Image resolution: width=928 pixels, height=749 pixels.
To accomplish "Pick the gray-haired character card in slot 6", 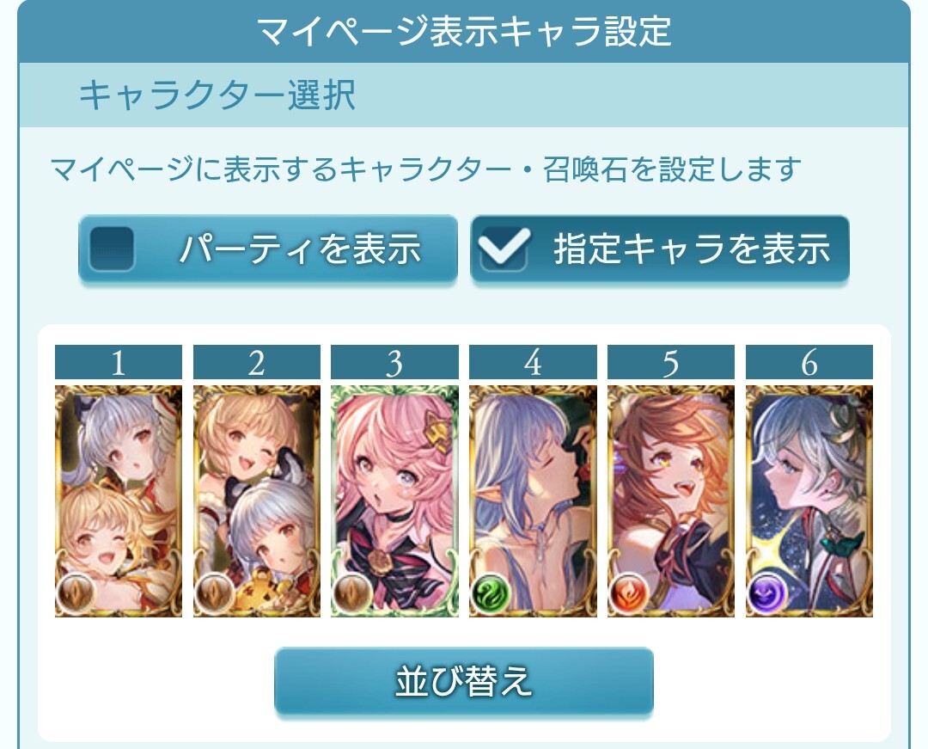I will pos(809,501).
